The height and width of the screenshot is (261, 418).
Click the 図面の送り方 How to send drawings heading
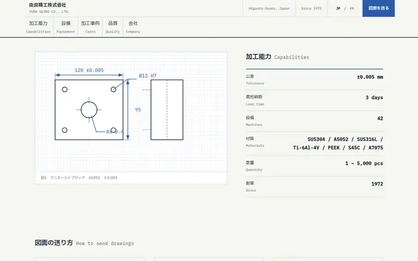click(x=85, y=242)
